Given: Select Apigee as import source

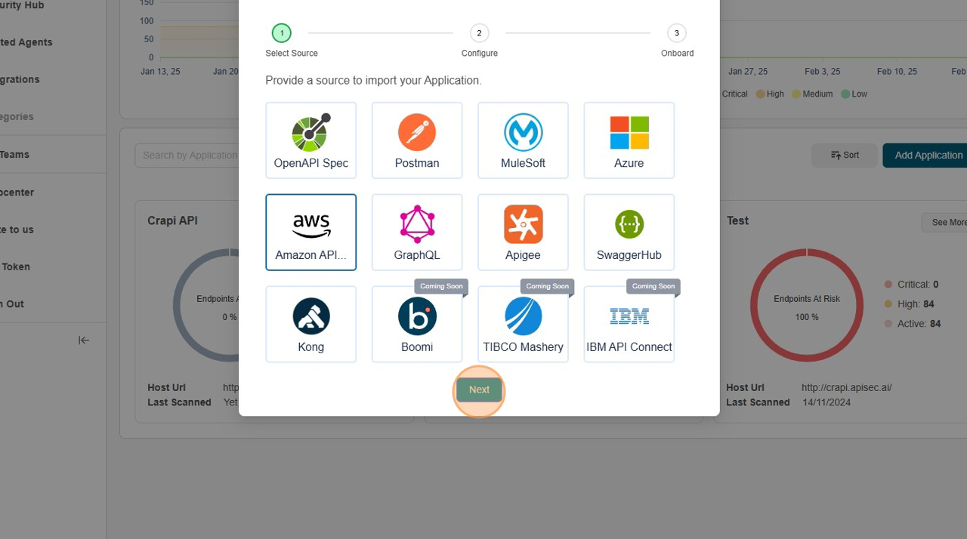Looking at the screenshot, I should point(523,233).
